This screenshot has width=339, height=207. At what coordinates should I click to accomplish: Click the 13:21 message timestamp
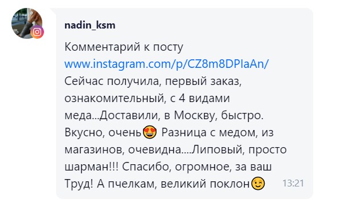pos(293,183)
